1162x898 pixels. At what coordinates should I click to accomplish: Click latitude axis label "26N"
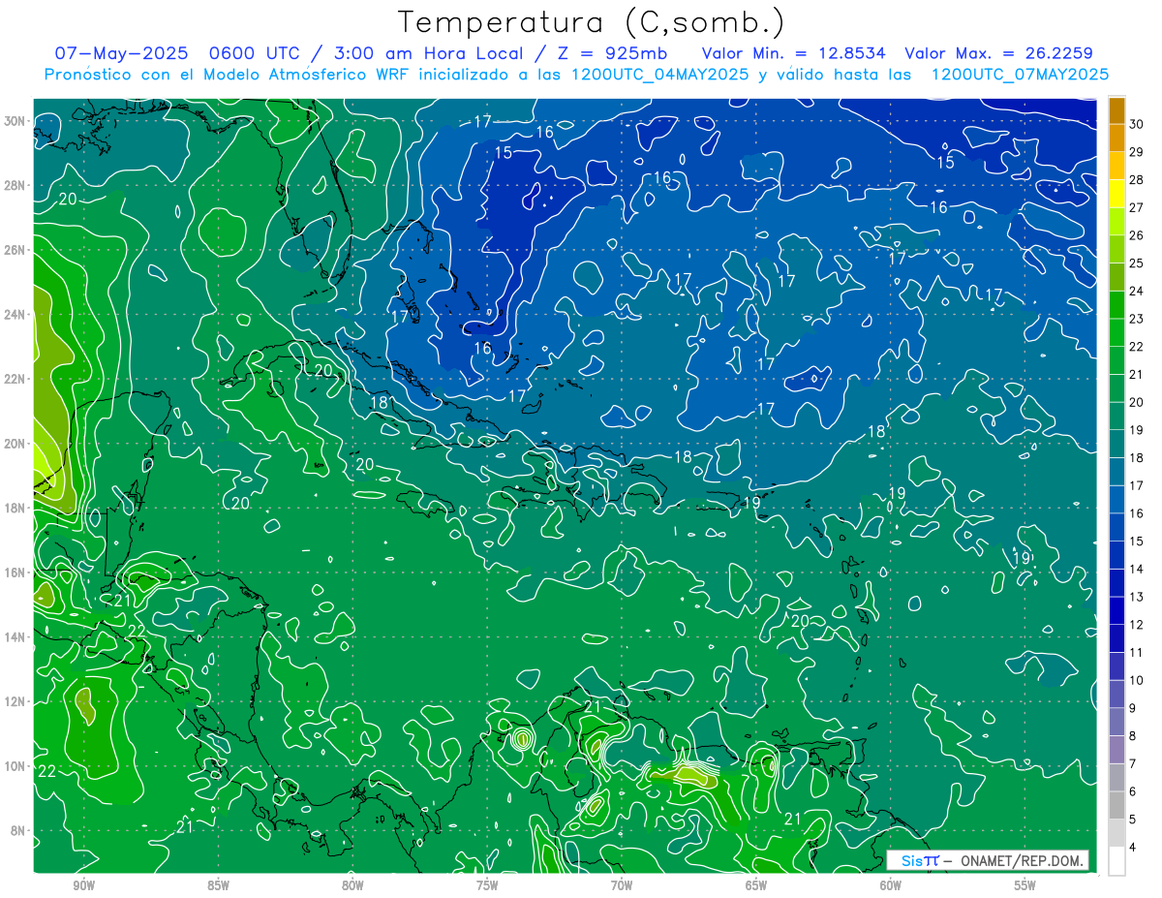[16, 250]
